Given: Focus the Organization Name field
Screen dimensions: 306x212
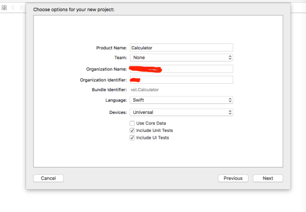Looking at the screenshot, I should coord(181,69).
